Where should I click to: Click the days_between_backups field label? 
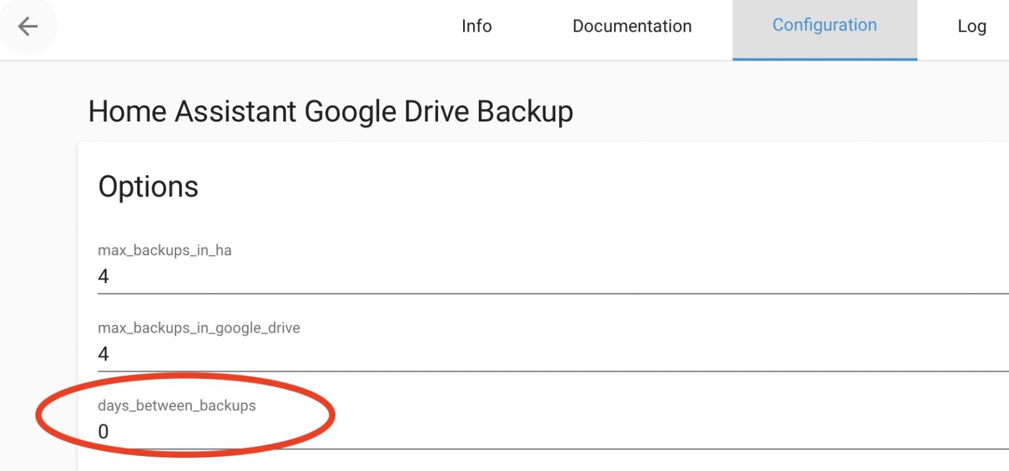tap(177, 405)
